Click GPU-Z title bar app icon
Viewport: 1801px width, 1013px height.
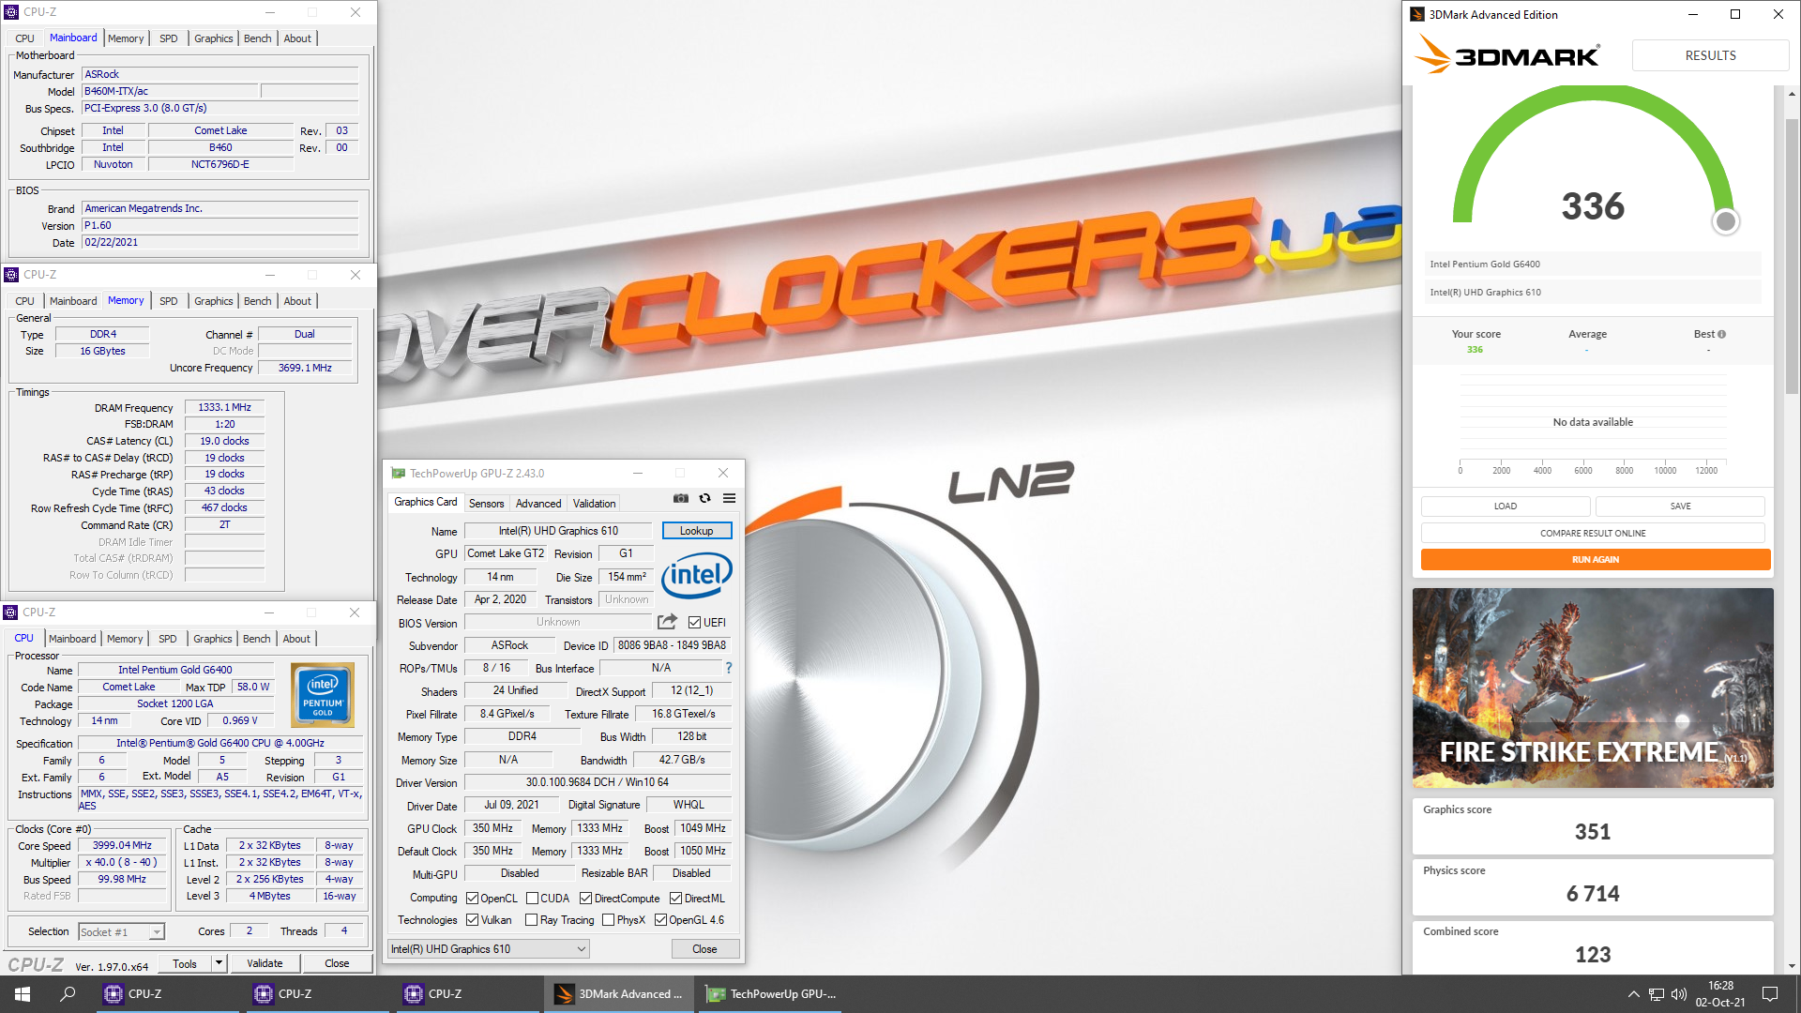(x=398, y=474)
